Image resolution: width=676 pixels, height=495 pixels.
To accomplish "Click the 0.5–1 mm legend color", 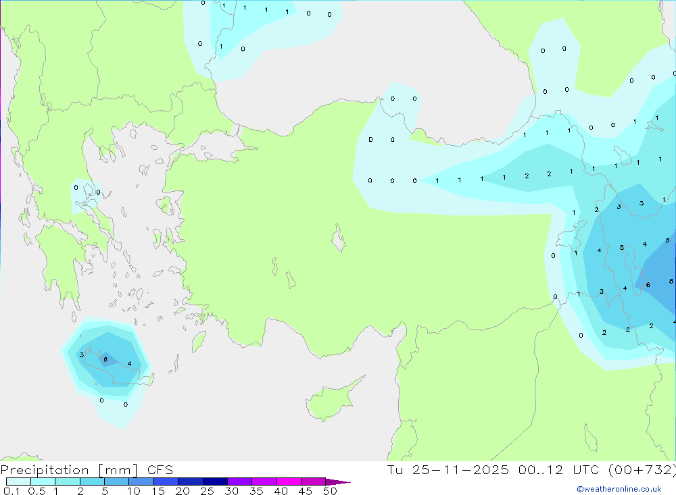I will pos(43,481).
